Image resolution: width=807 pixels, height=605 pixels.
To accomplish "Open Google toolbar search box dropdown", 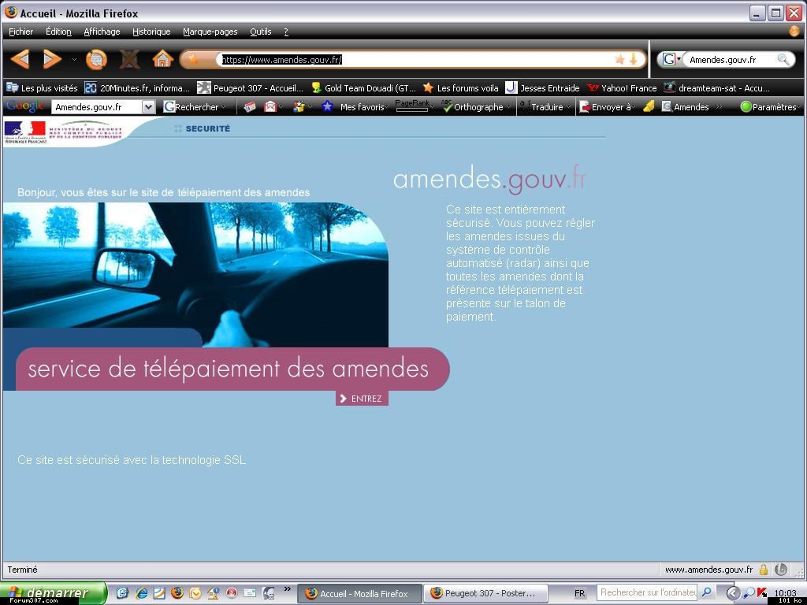I will (148, 107).
